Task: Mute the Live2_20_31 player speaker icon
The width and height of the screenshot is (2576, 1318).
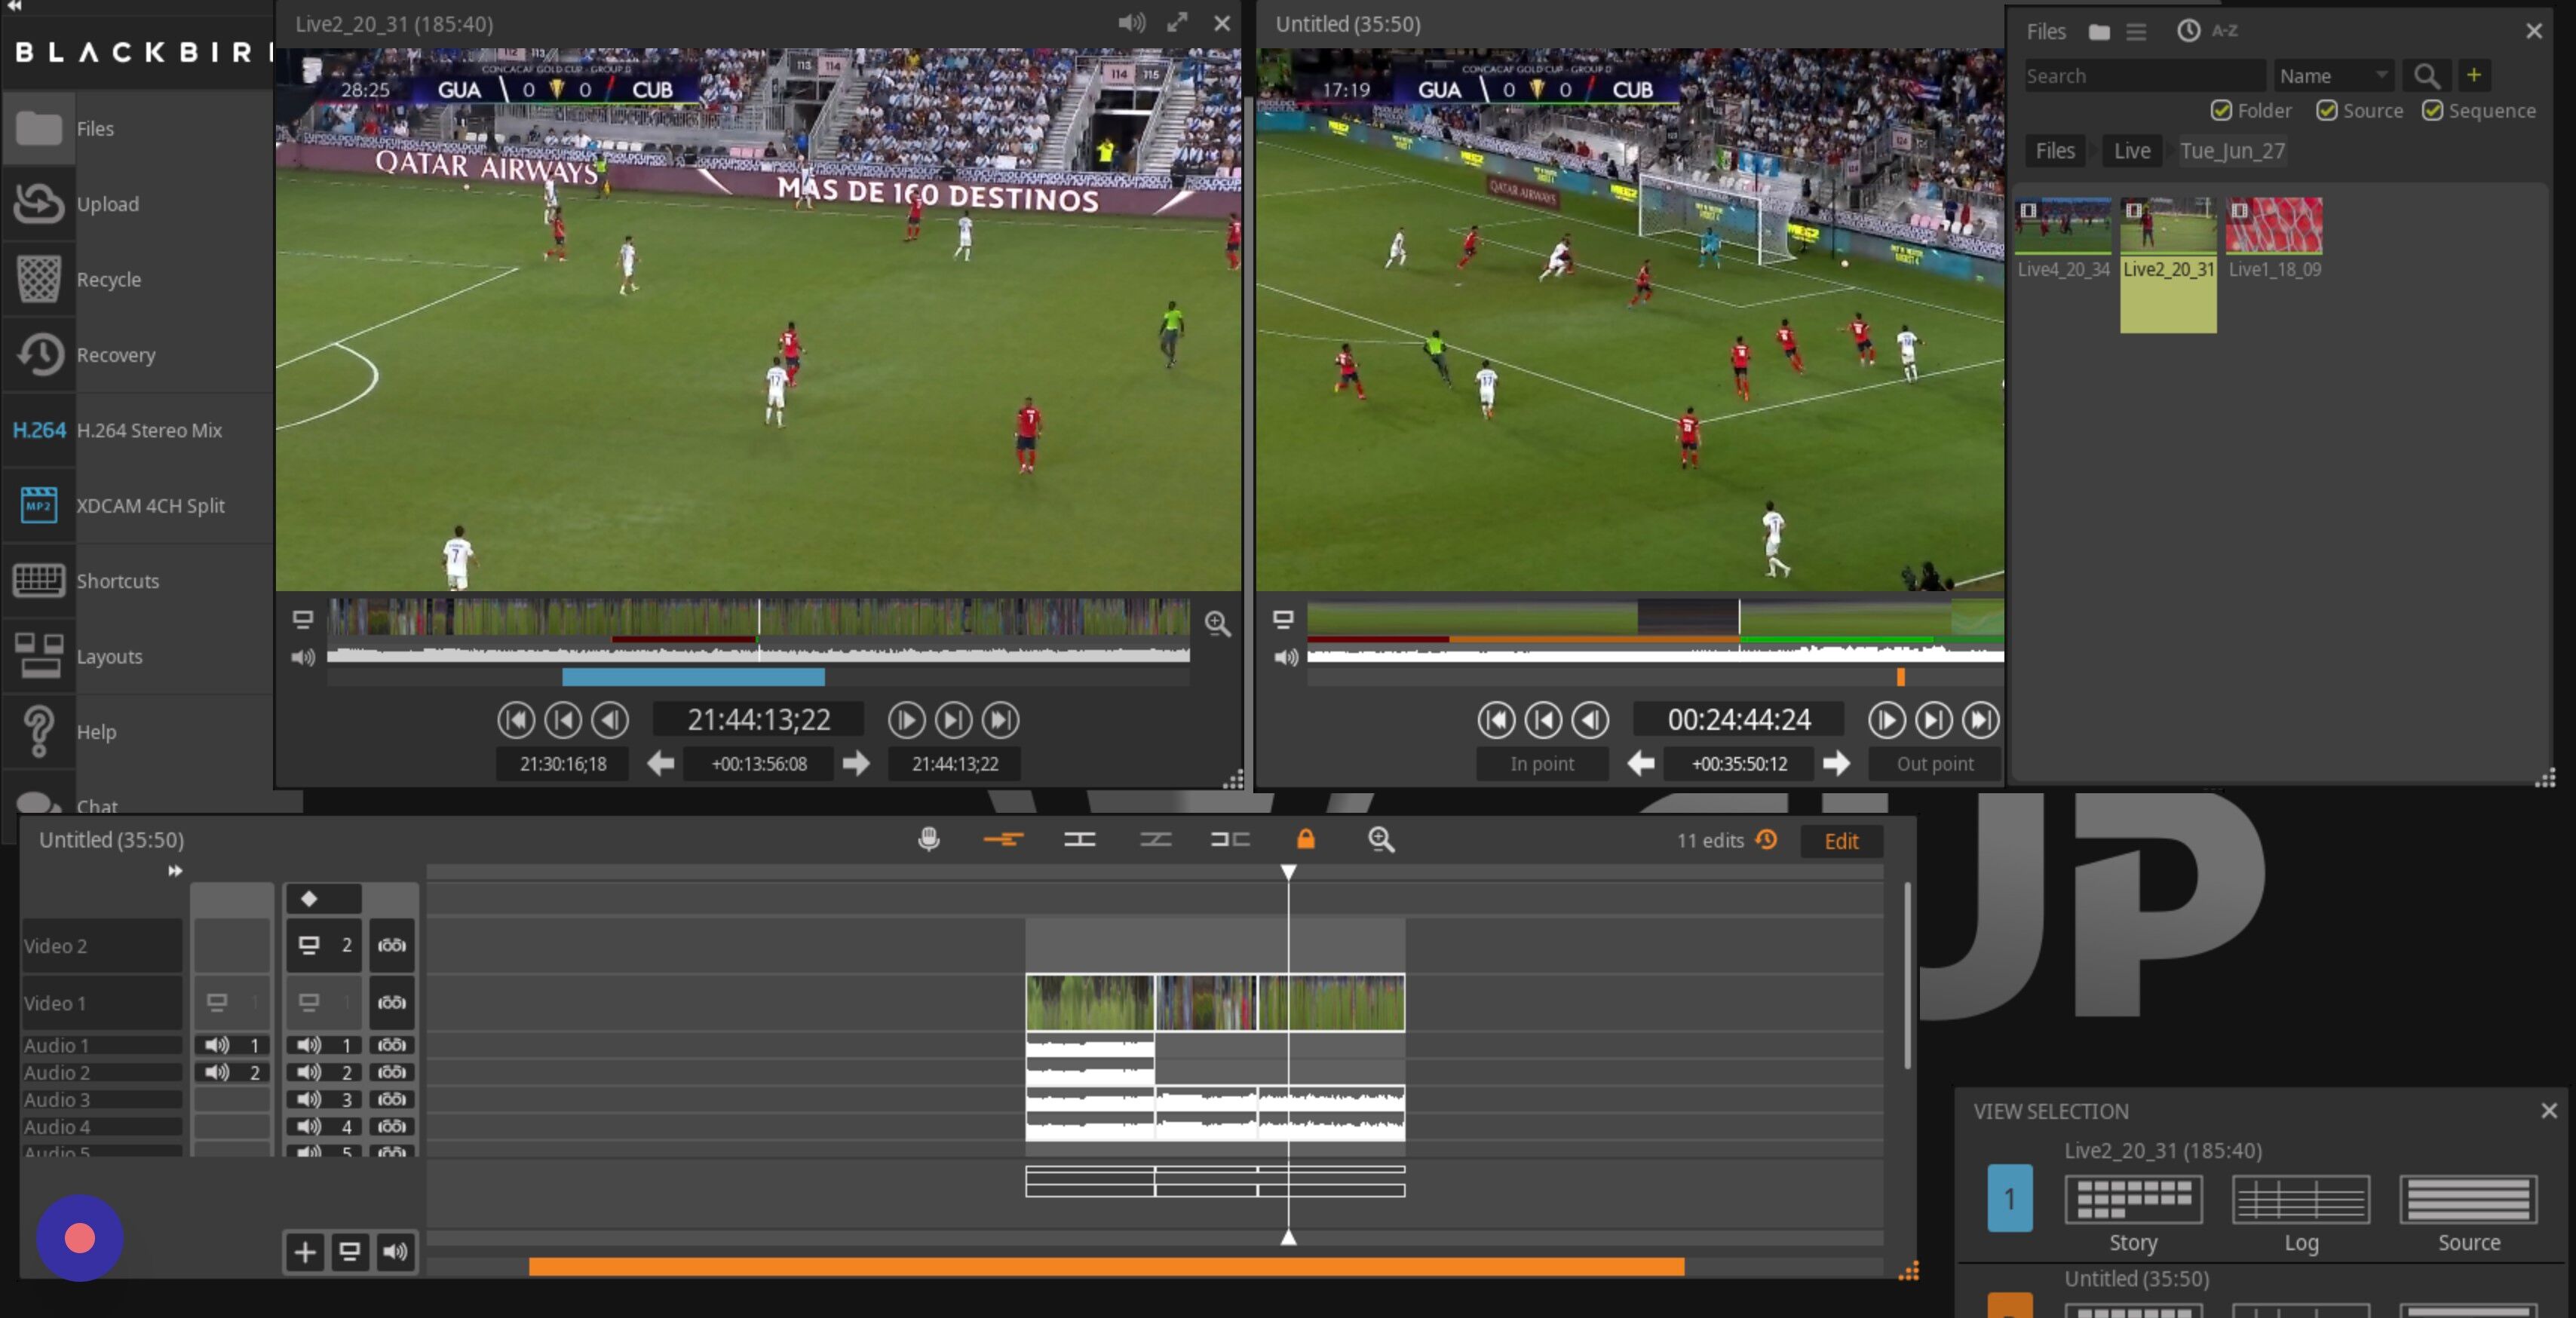Action: tap(1131, 23)
